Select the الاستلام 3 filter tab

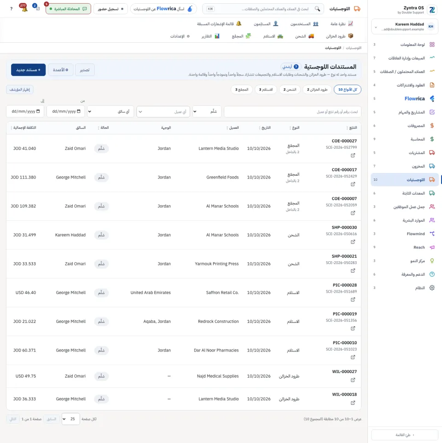pos(266,90)
